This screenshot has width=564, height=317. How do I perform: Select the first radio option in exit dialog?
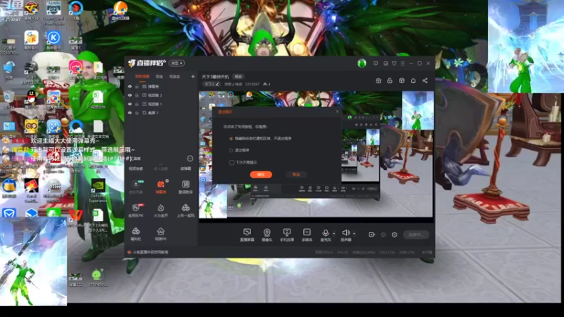[x=231, y=138]
